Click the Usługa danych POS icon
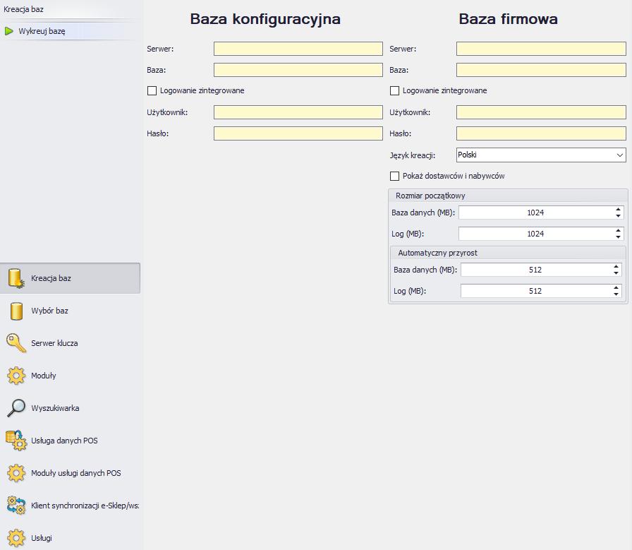 (16, 441)
